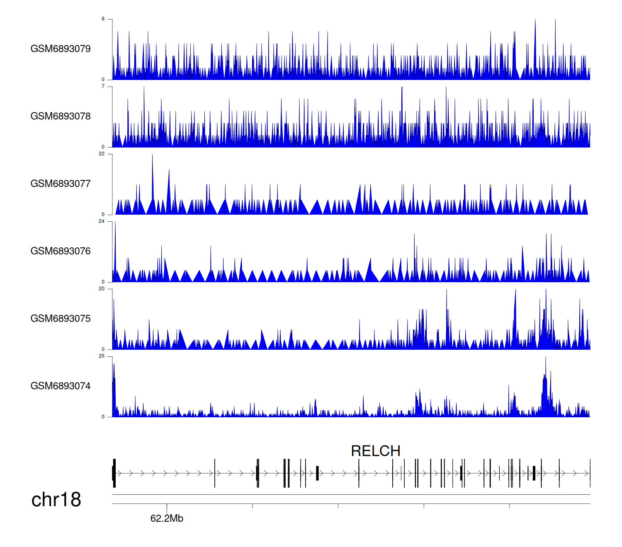The width and height of the screenshot is (622, 547).
Task: Click the GSM6893075 track label
Action: pyautogui.click(x=61, y=319)
